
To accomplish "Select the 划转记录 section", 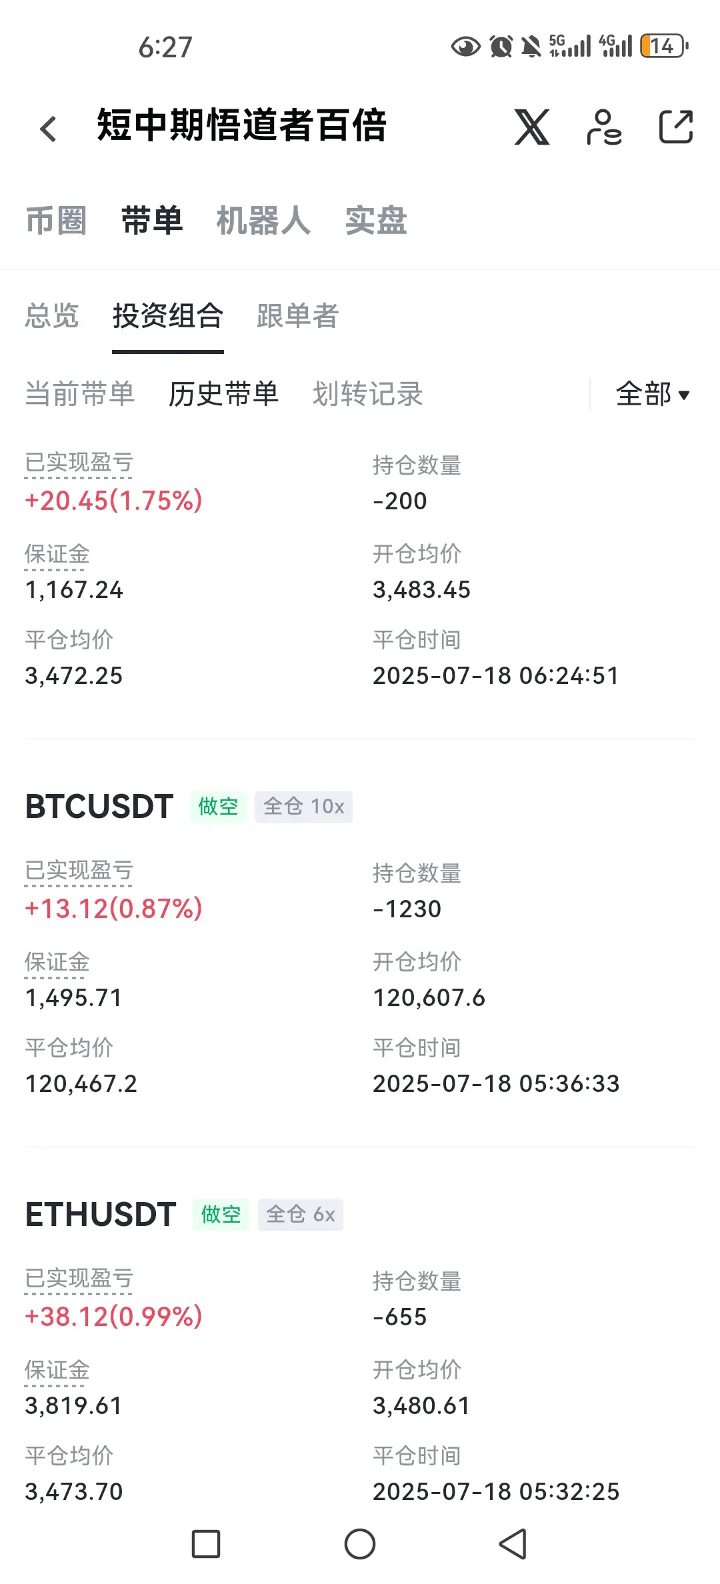I will (x=368, y=394).
